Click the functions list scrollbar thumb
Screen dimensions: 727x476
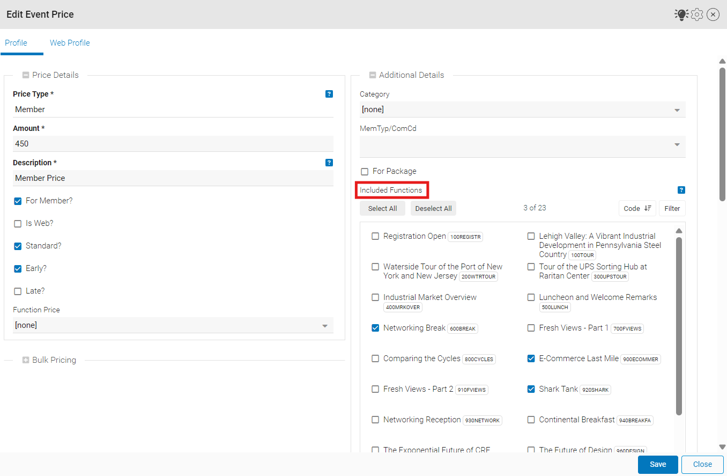tap(679, 326)
